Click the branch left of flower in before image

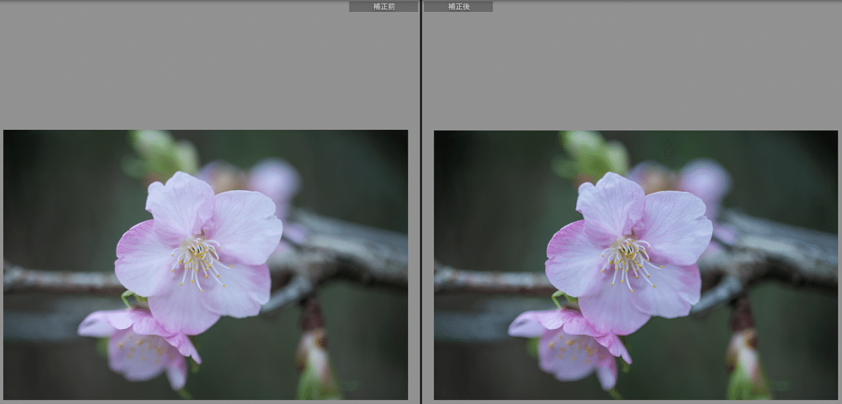click(56, 278)
